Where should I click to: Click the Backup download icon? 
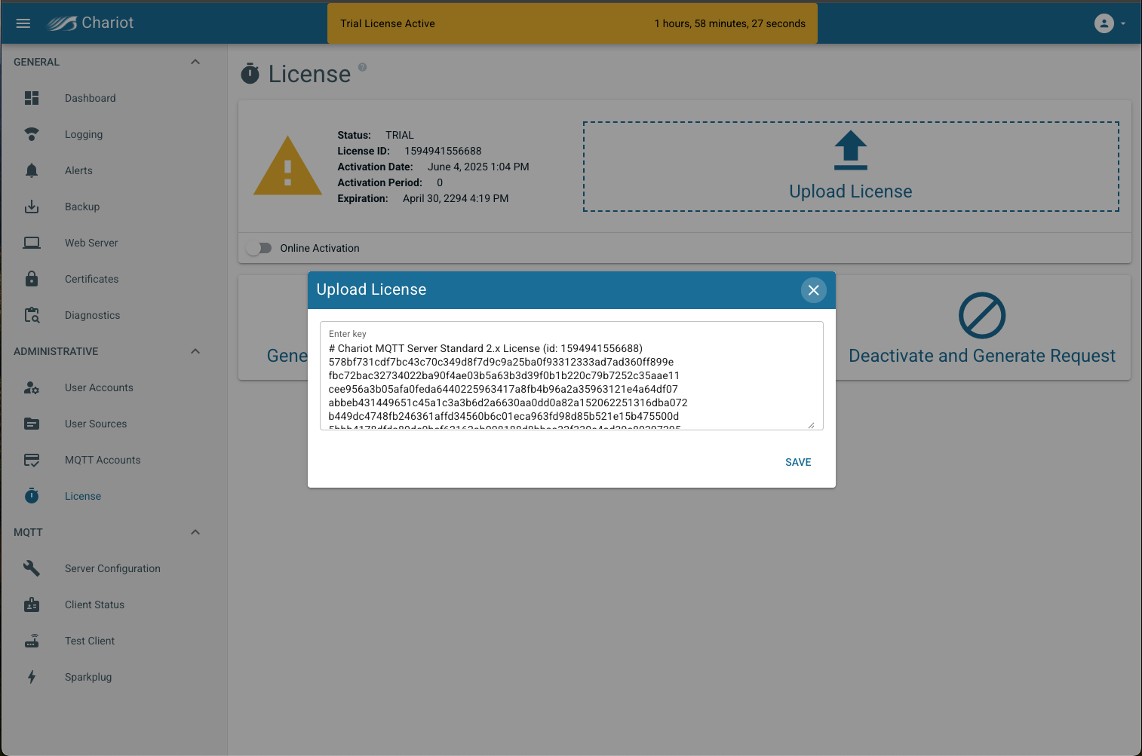coord(32,207)
